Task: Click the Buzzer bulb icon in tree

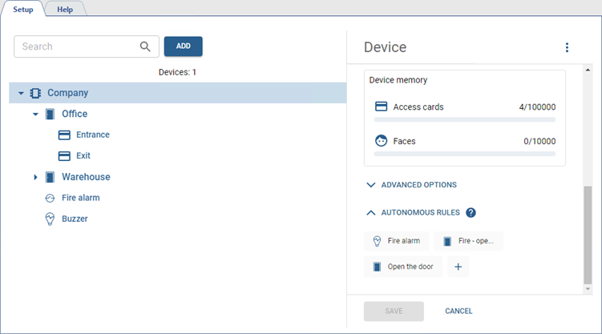Action: (50, 218)
